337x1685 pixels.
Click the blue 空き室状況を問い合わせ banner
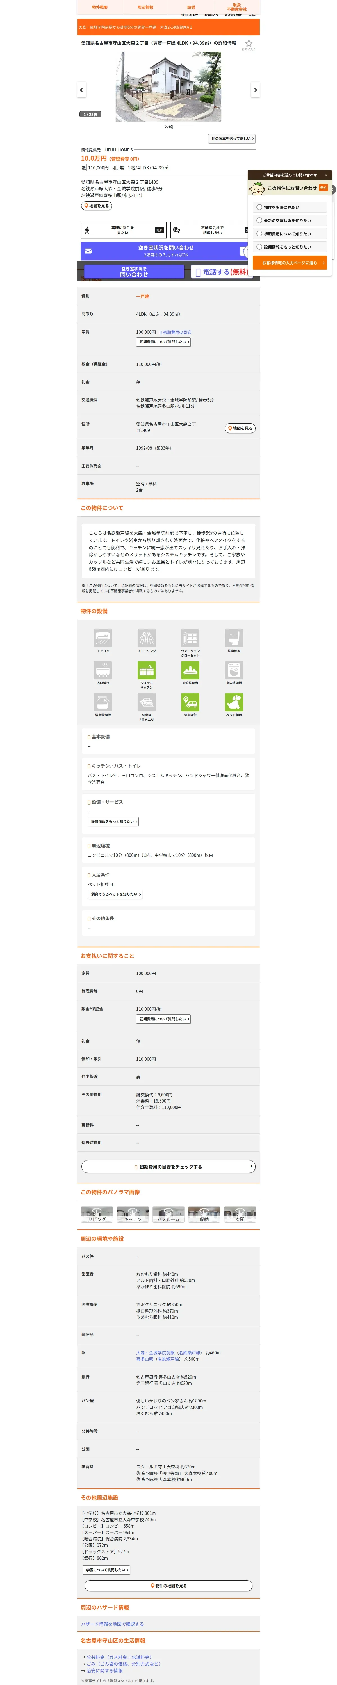coord(164,251)
